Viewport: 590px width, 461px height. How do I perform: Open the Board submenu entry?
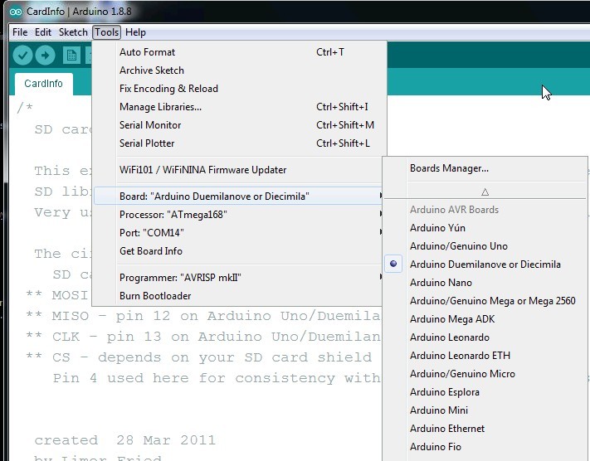click(238, 197)
